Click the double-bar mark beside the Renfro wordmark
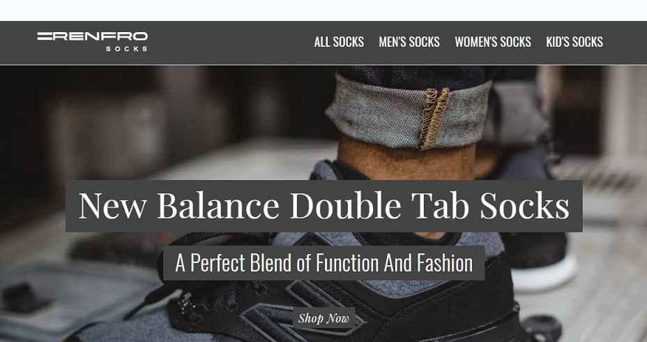Image resolution: width=647 pixels, height=342 pixels. (x=45, y=36)
